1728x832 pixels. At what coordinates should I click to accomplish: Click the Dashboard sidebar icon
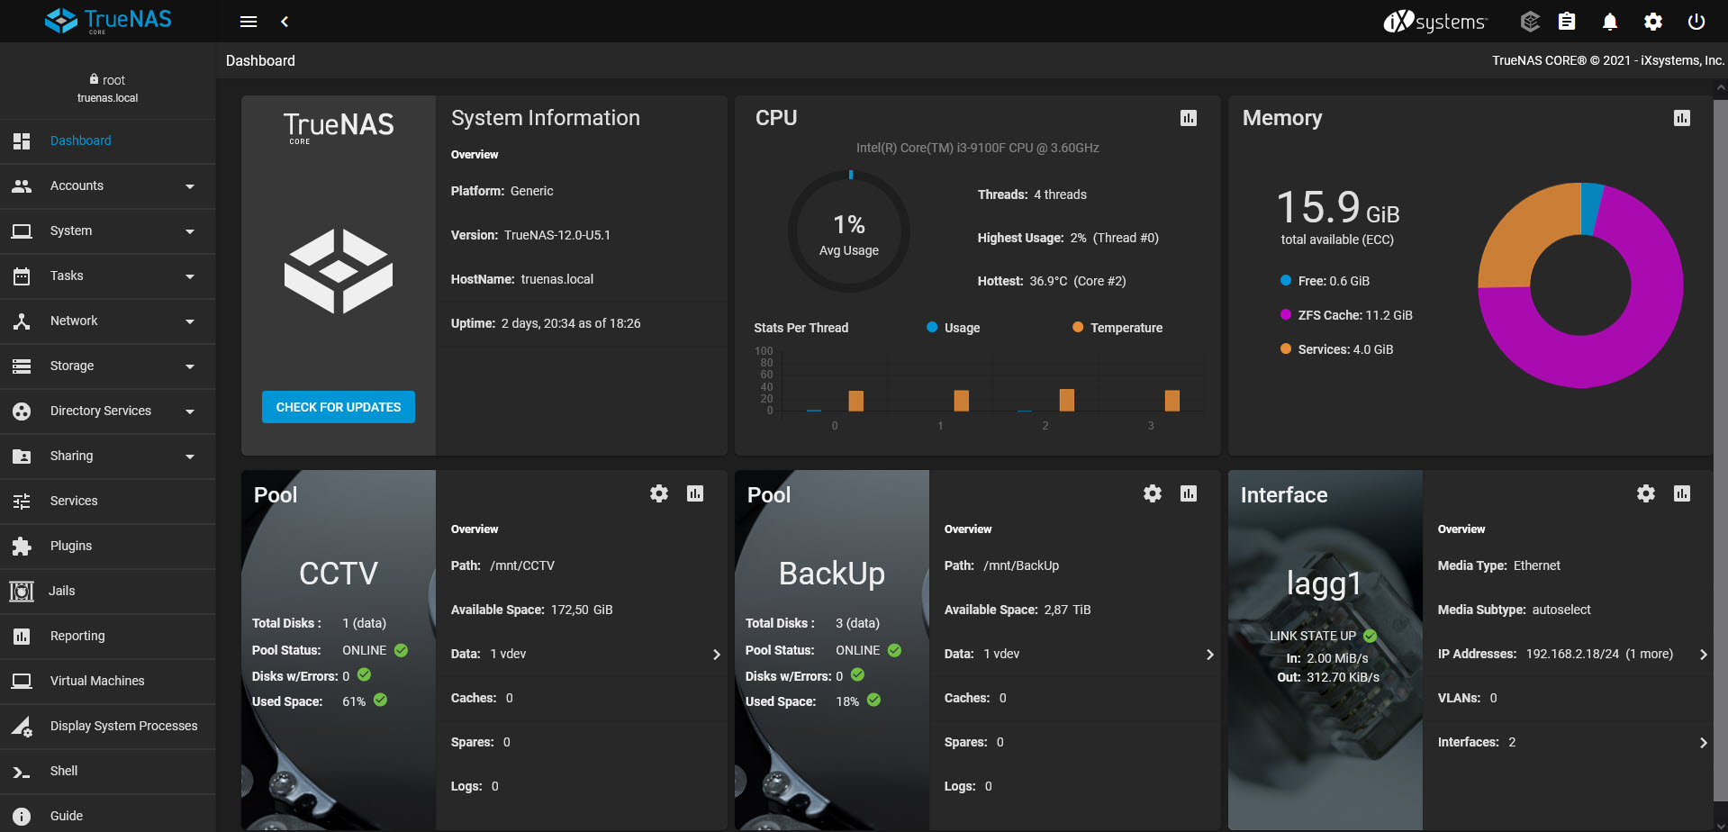(22, 141)
